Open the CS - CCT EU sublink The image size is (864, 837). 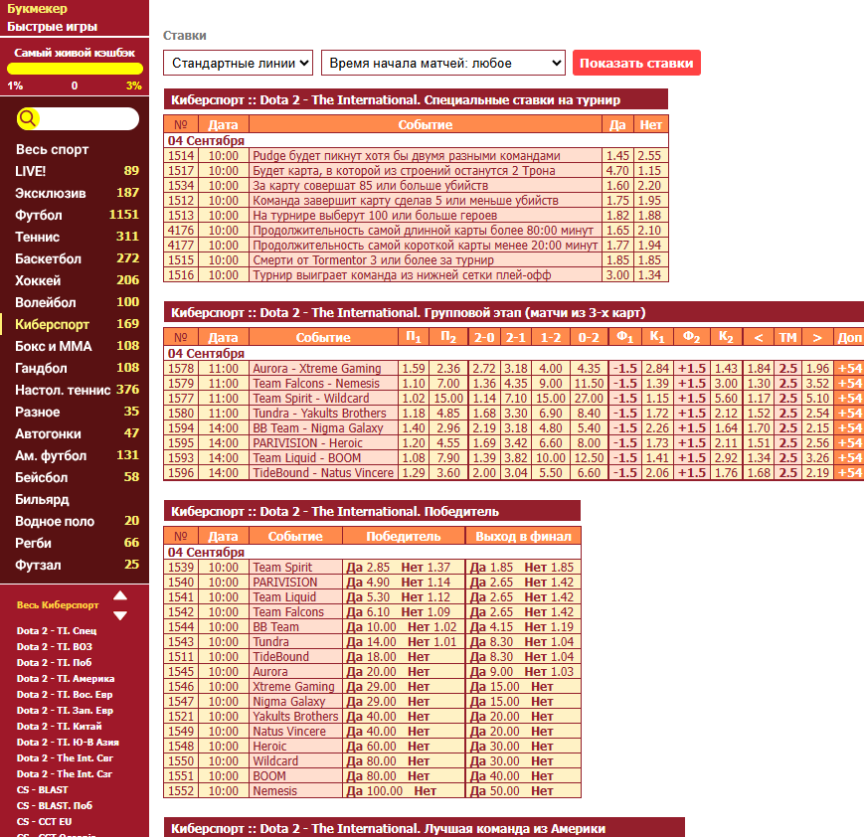pos(44,821)
